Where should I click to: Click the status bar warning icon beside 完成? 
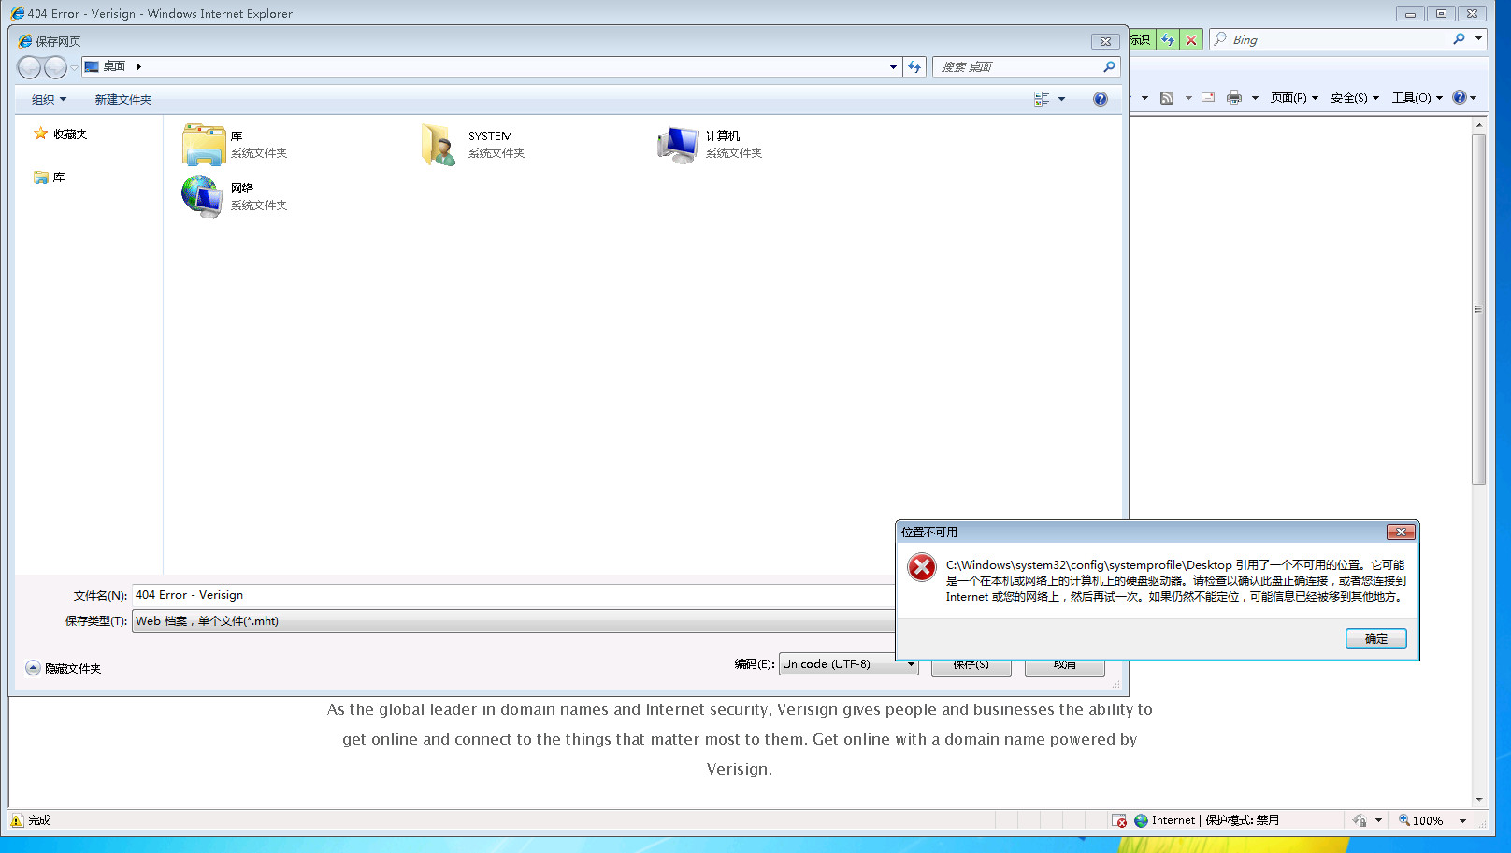pyautogui.click(x=17, y=820)
